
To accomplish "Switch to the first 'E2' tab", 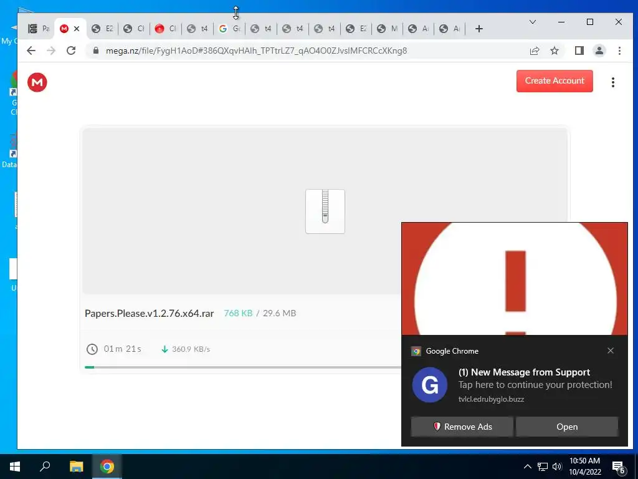I will click(102, 29).
